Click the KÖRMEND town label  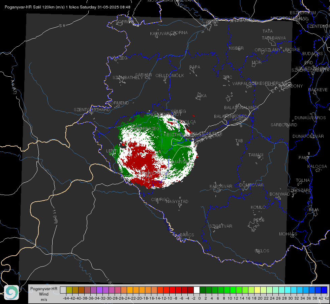(x=118, y=103)
